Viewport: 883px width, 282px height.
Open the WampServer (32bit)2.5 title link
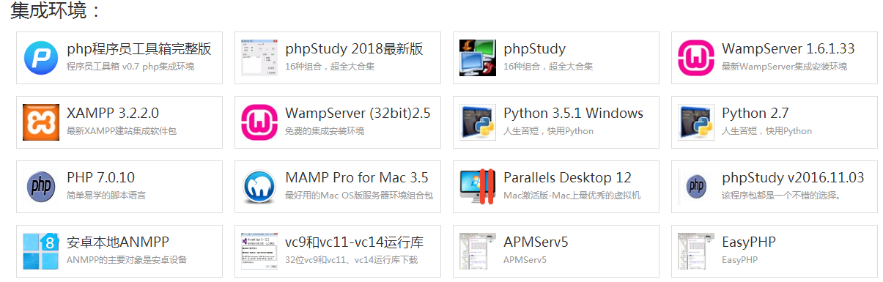(358, 114)
